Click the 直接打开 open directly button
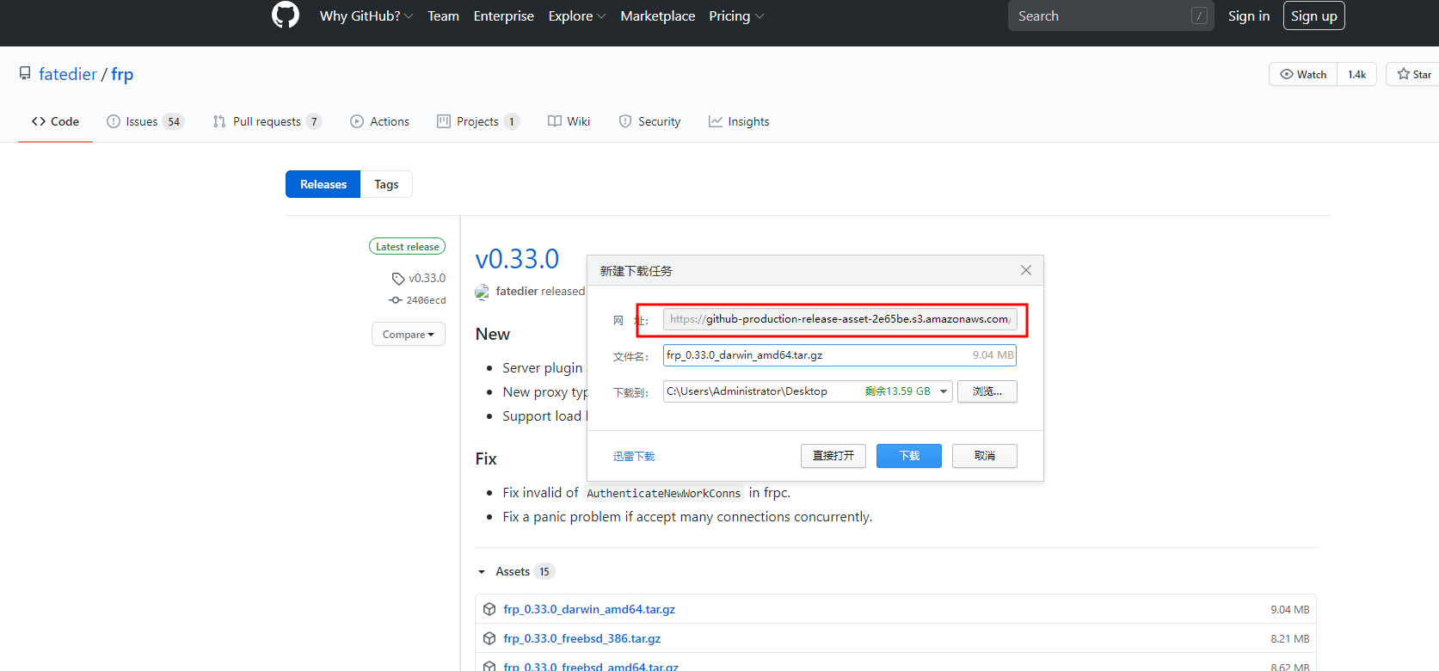1439x671 pixels. click(833, 456)
